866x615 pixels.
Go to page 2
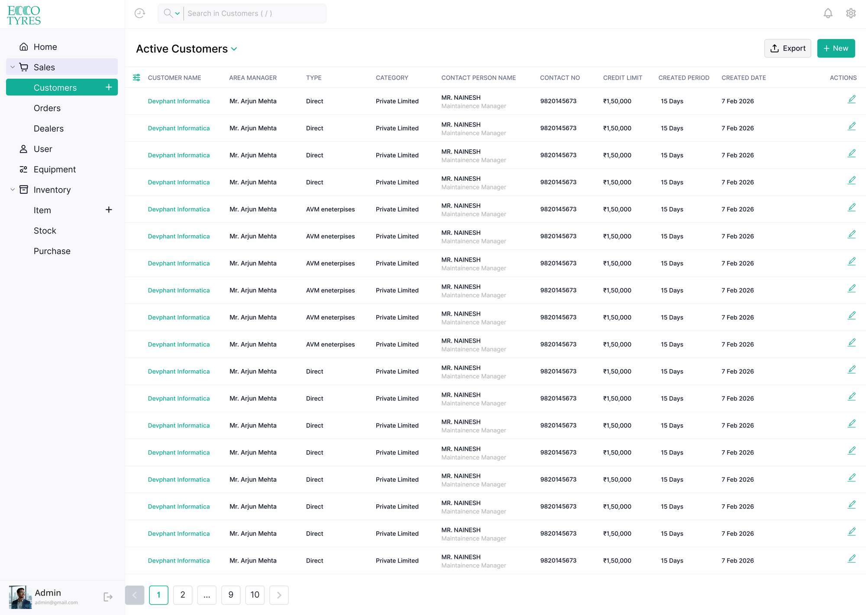(183, 595)
